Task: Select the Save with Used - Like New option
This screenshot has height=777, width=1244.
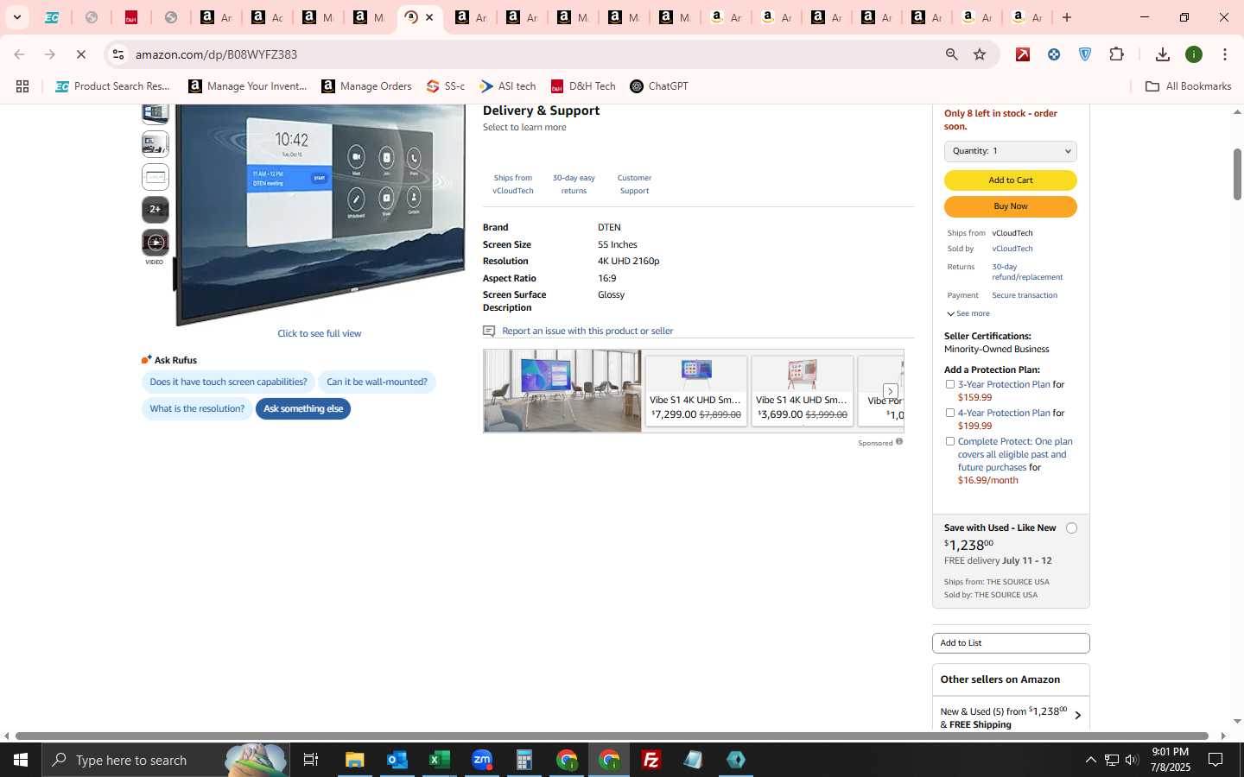Action: pos(1071,528)
